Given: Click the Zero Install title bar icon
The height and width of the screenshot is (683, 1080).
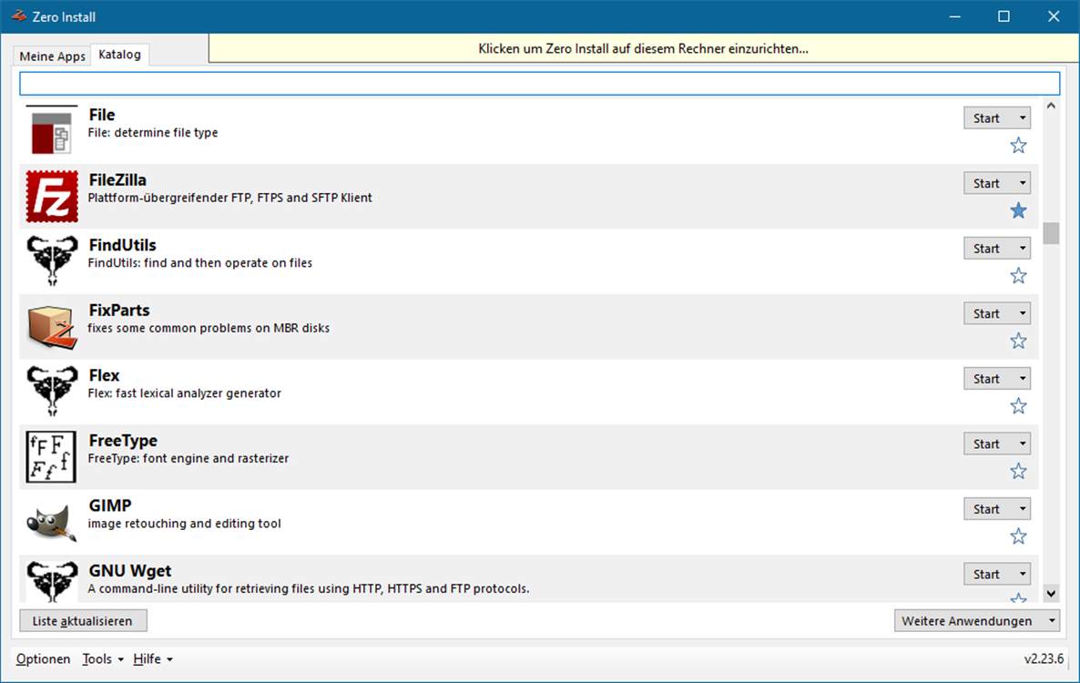Looking at the screenshot, I should coord(18,15).
